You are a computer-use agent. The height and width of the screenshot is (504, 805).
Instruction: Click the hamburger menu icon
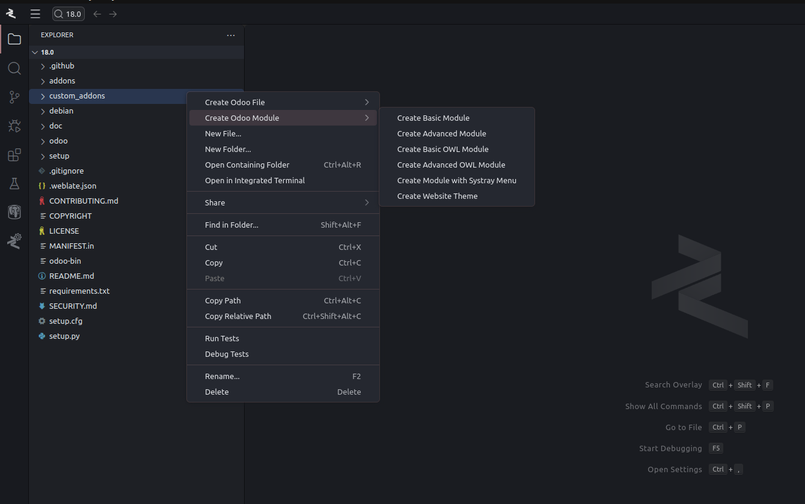pos(35,14)
